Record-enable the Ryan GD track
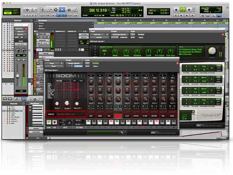This screenshot has width=233, height=175. (x=38, y=37)
